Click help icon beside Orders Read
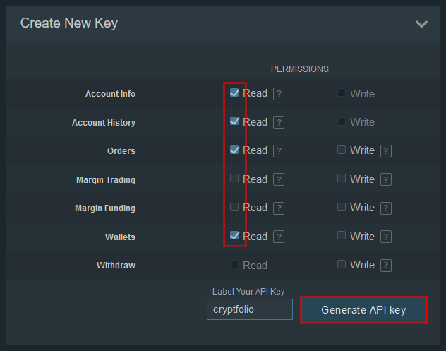 [x=279, y=150]
